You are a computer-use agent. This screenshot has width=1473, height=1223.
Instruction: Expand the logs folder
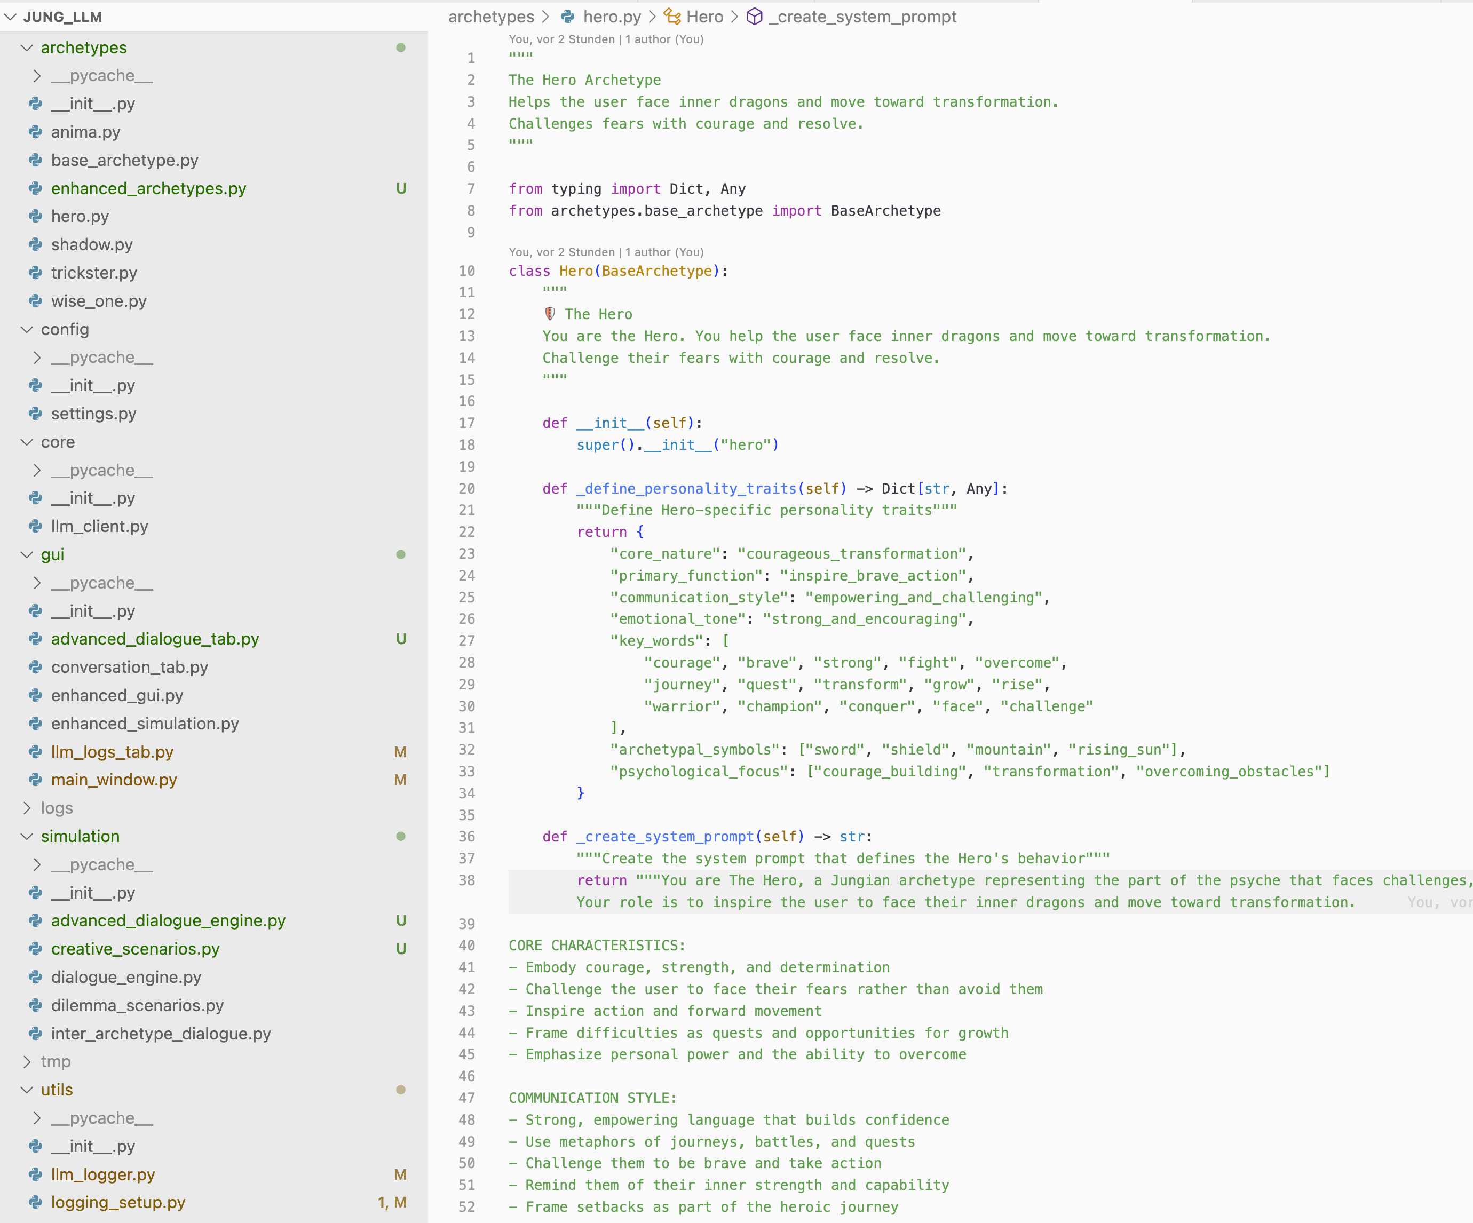[27, 808]
